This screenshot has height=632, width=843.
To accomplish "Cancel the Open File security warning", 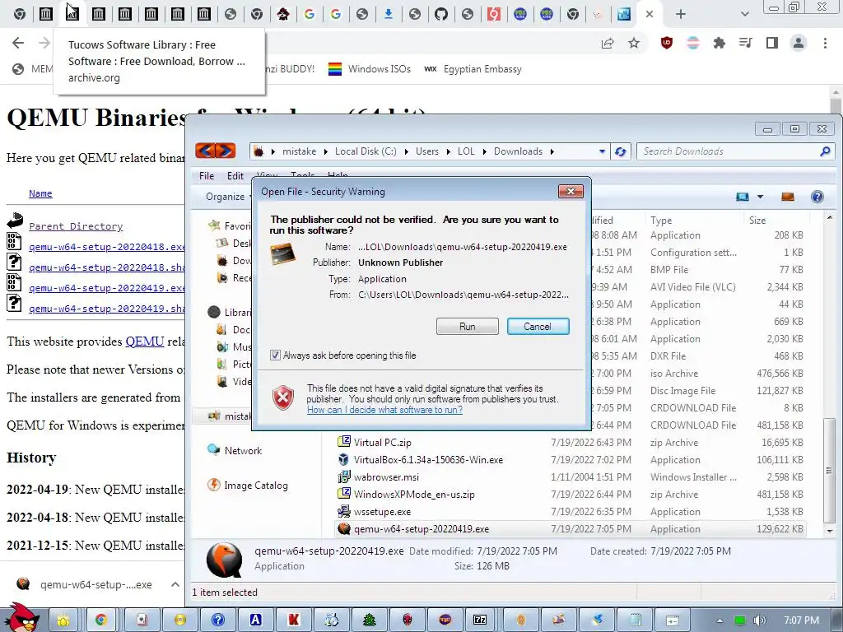I will point(538,326).
